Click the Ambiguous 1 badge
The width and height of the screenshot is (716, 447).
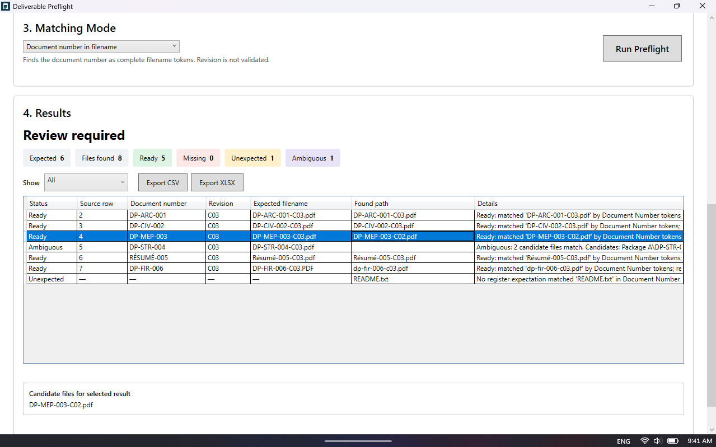point(312,158)
